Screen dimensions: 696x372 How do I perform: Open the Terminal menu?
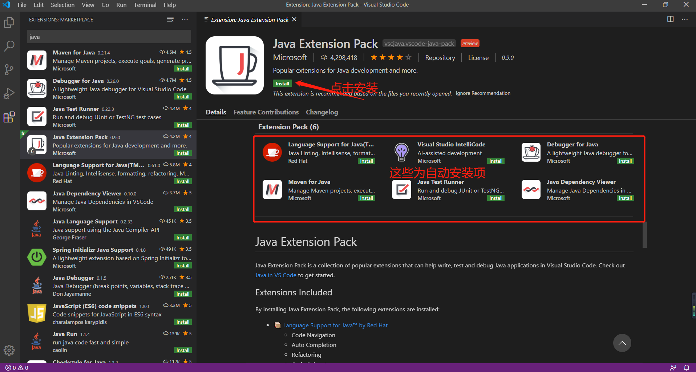[x=145, y=5]
